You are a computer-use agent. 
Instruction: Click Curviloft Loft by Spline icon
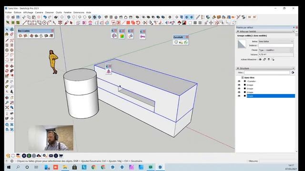click(176, 42)
